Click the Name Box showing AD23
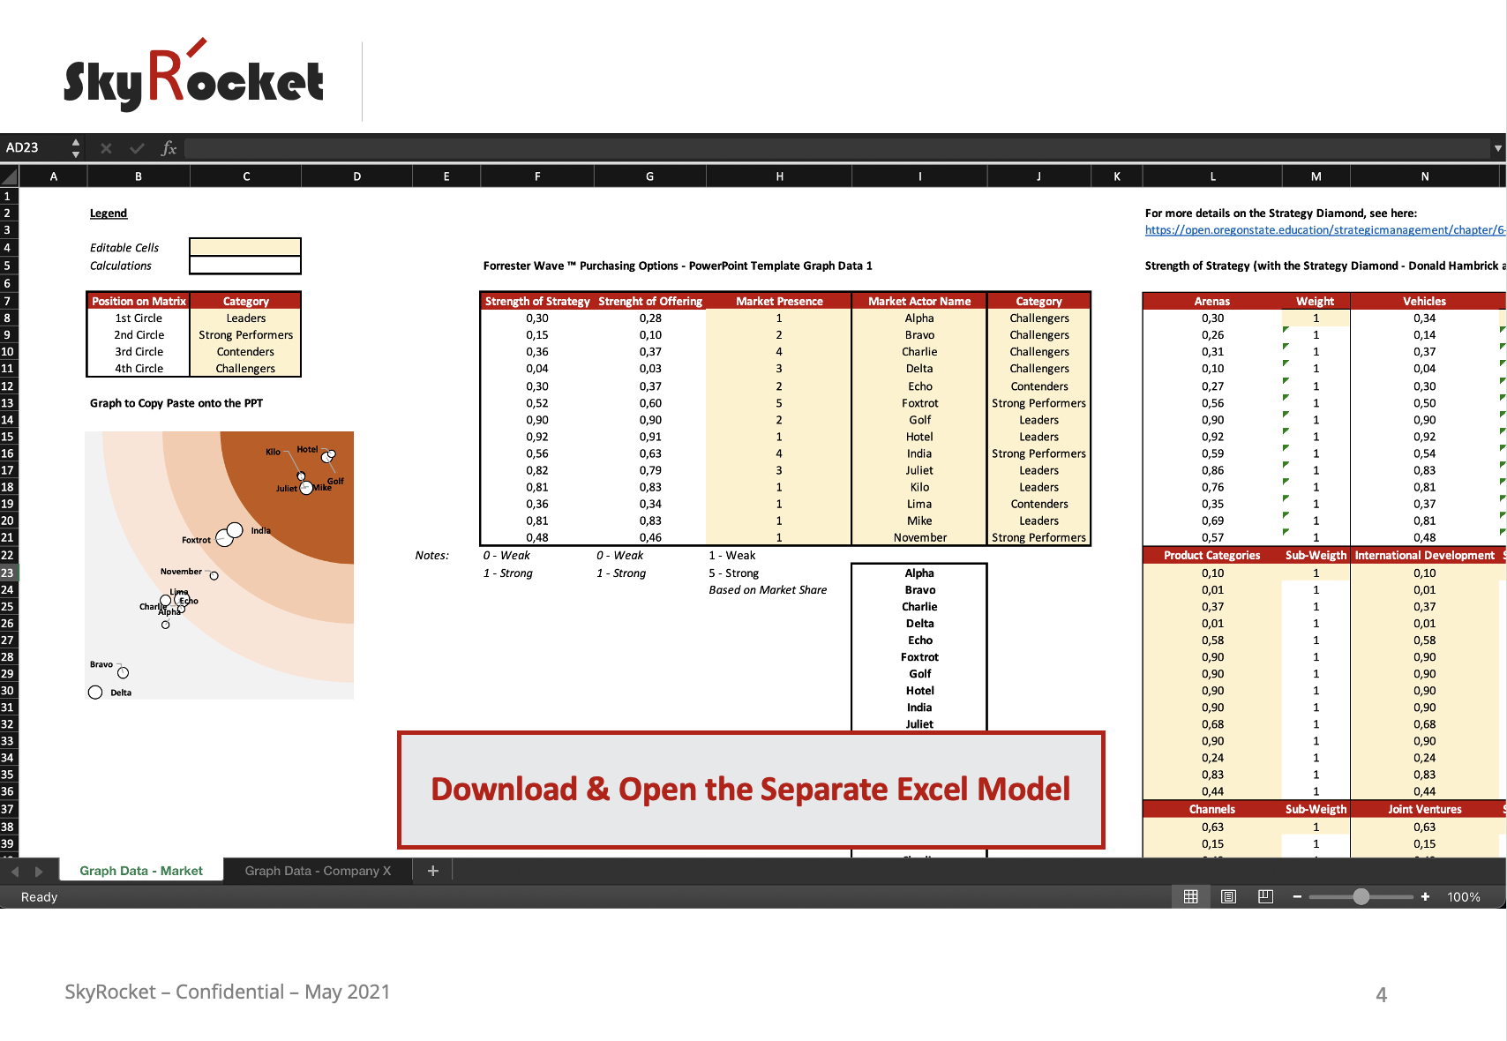The image size is (1507, 1041). tap(34, 148)
